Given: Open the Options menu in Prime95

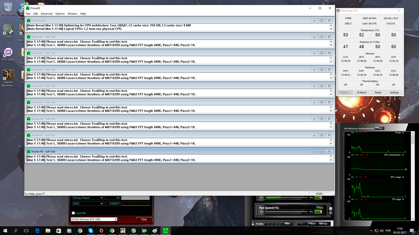Looking at the screenshot, I should 60,13.
